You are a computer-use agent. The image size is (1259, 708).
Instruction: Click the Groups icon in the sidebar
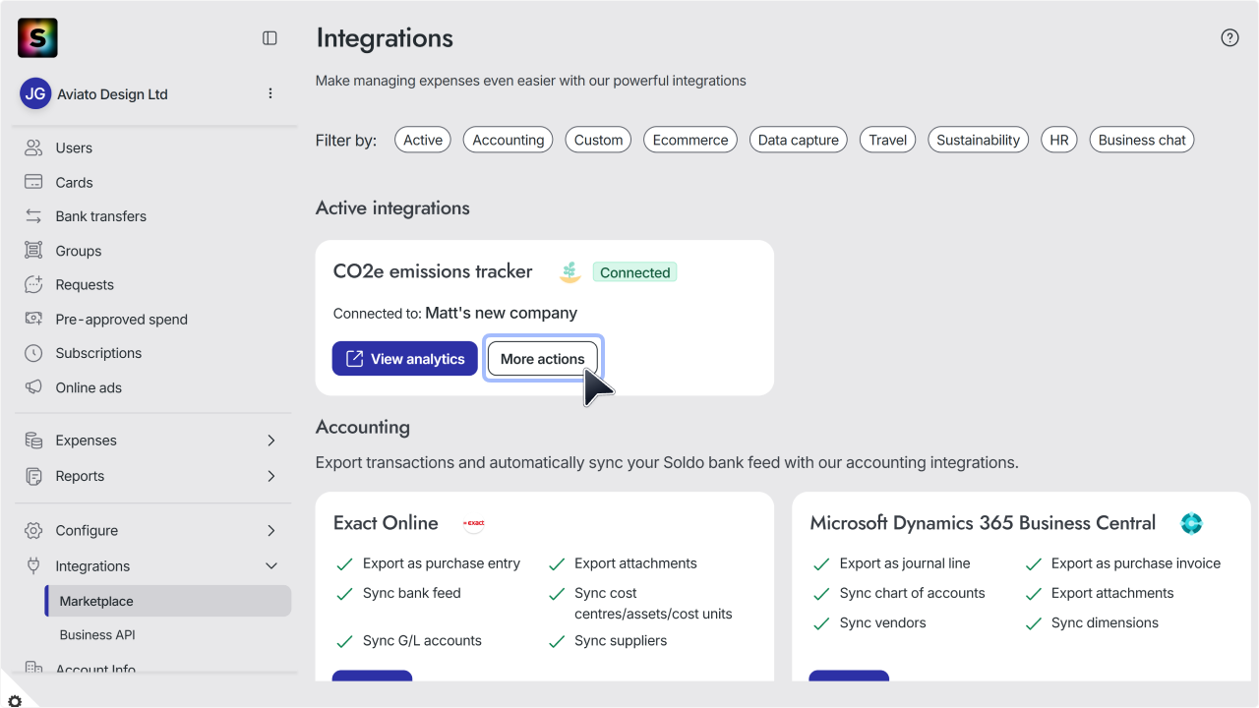[33, 251]
